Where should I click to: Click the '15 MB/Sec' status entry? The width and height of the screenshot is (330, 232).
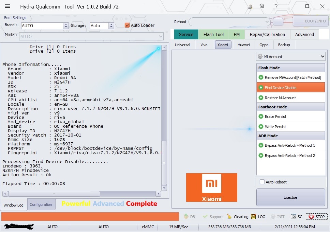pos(179,227)
